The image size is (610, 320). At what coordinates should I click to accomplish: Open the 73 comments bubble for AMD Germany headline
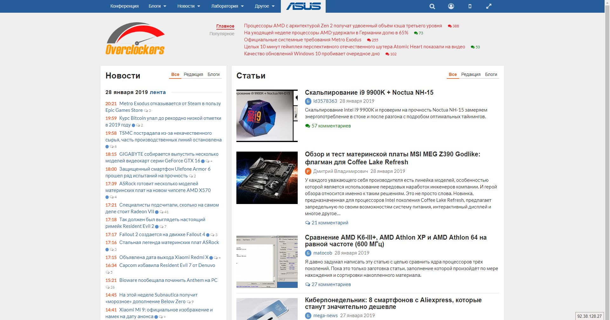[419, 33]
